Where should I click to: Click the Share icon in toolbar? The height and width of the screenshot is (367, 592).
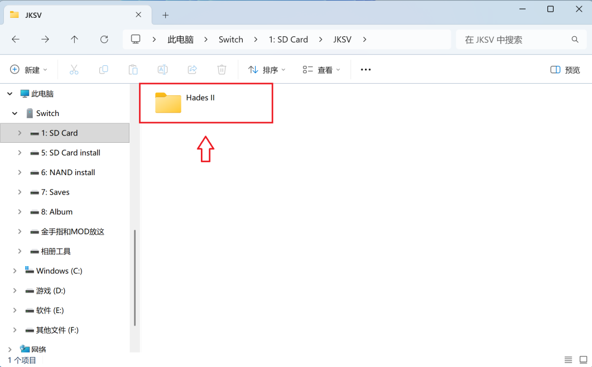(x=192, y=70)
